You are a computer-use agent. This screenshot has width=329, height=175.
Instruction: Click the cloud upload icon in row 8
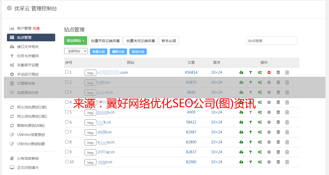click(241, 142)
